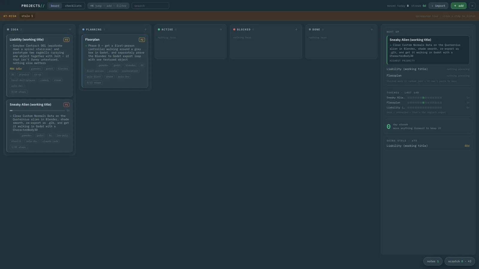Switch to the board view tab
This screenshot has width=479, height=269.
[55, 6]
